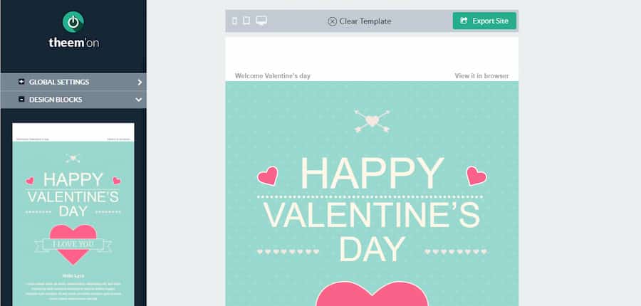641x306 pixels.
Task: Click the circled X clear icon
Action: tap(333, 21)
